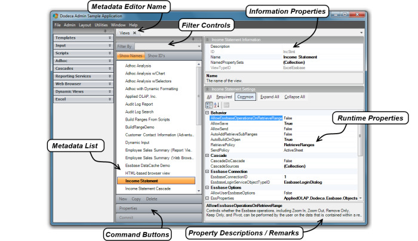
Task: Click the Dodeca application icon in title bar
Action: (56, 16)
